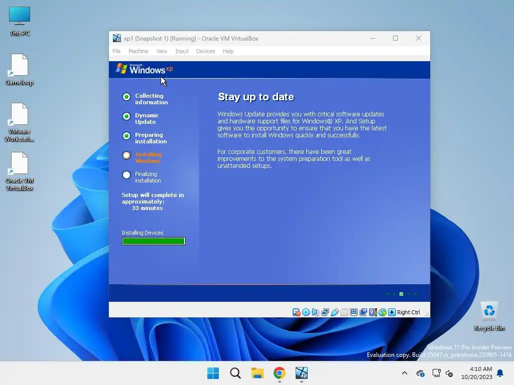Click the resize grip at VirtualBox window corner

click(427, 314)
